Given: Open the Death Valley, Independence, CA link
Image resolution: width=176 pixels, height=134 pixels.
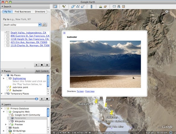Looking at the screenshot, I should click(x=28, y=33).
